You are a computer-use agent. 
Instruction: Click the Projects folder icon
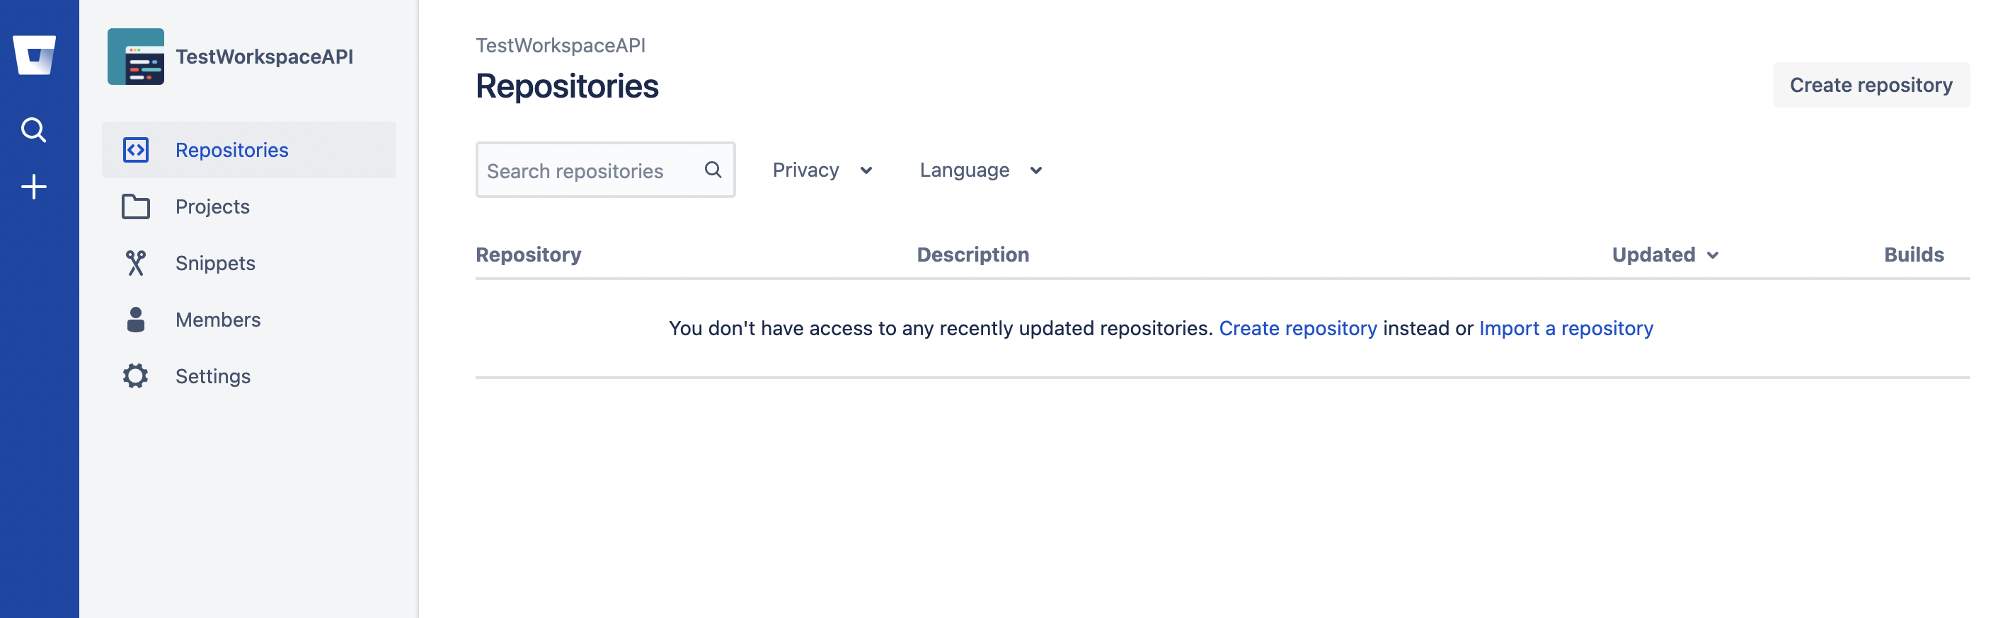pos(136,206)
